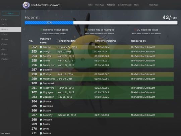
Task: Click the 'Rendered by' column header
Action: coord(138,41)
